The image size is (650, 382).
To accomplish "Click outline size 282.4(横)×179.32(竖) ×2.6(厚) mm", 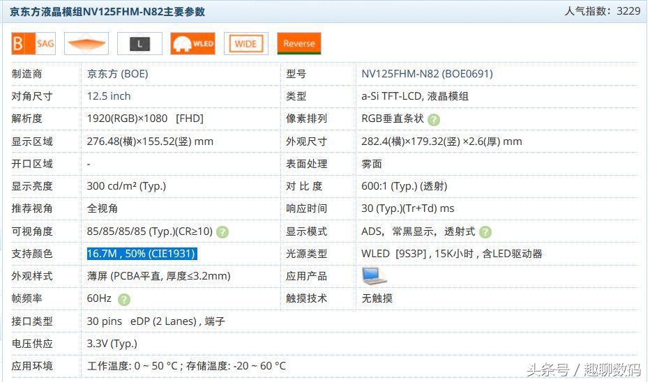I will tap(441, 142).
